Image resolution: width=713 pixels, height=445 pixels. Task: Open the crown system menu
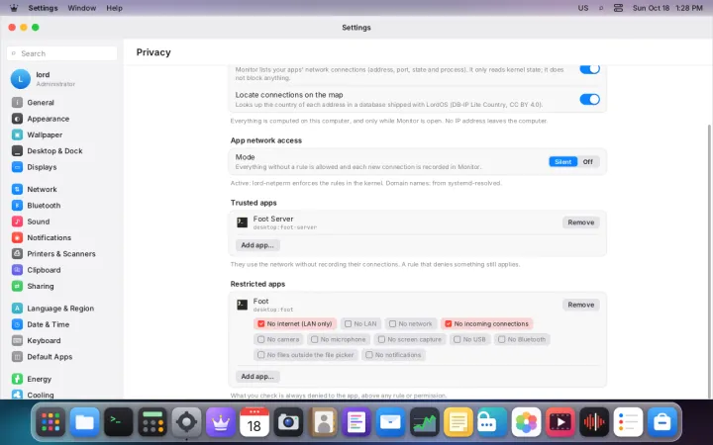click(x=14, y=8)
